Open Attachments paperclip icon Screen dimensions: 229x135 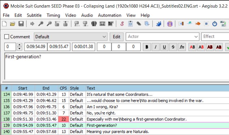(139, 24)
